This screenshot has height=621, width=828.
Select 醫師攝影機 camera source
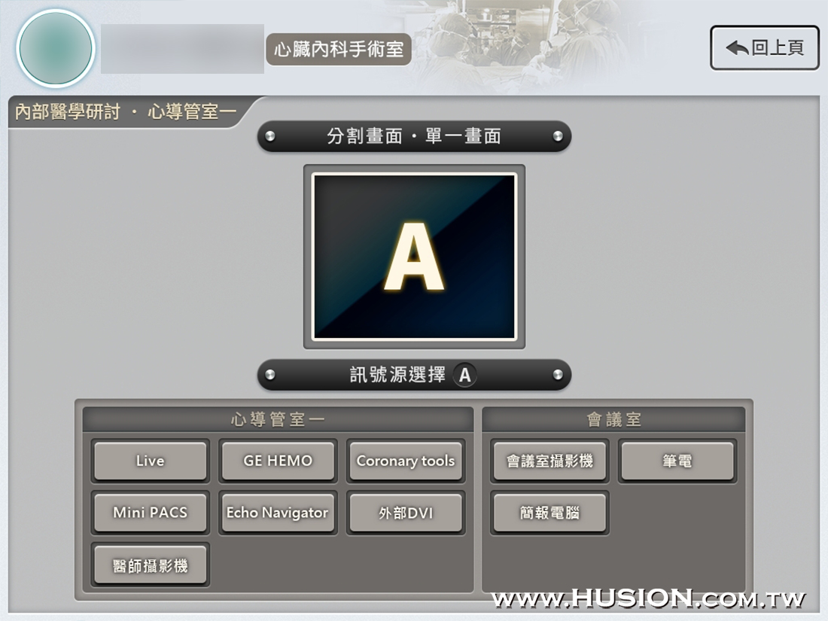click(x=150, y=565)
